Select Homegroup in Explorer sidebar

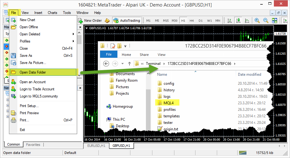pos(120,106)
